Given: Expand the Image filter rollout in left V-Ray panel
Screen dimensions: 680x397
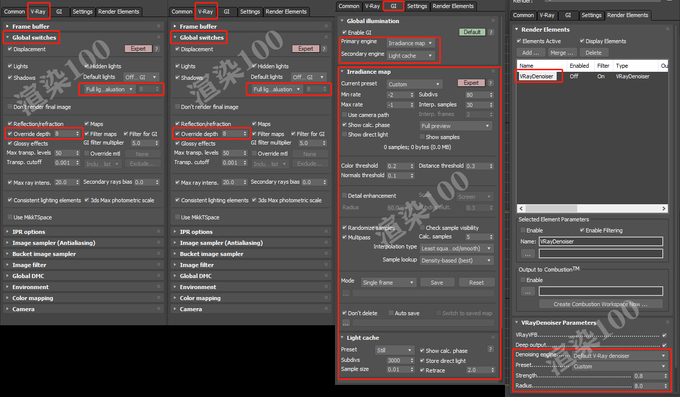Looking at the screenshot, I should pyautogui.click(x=29, y=265).
